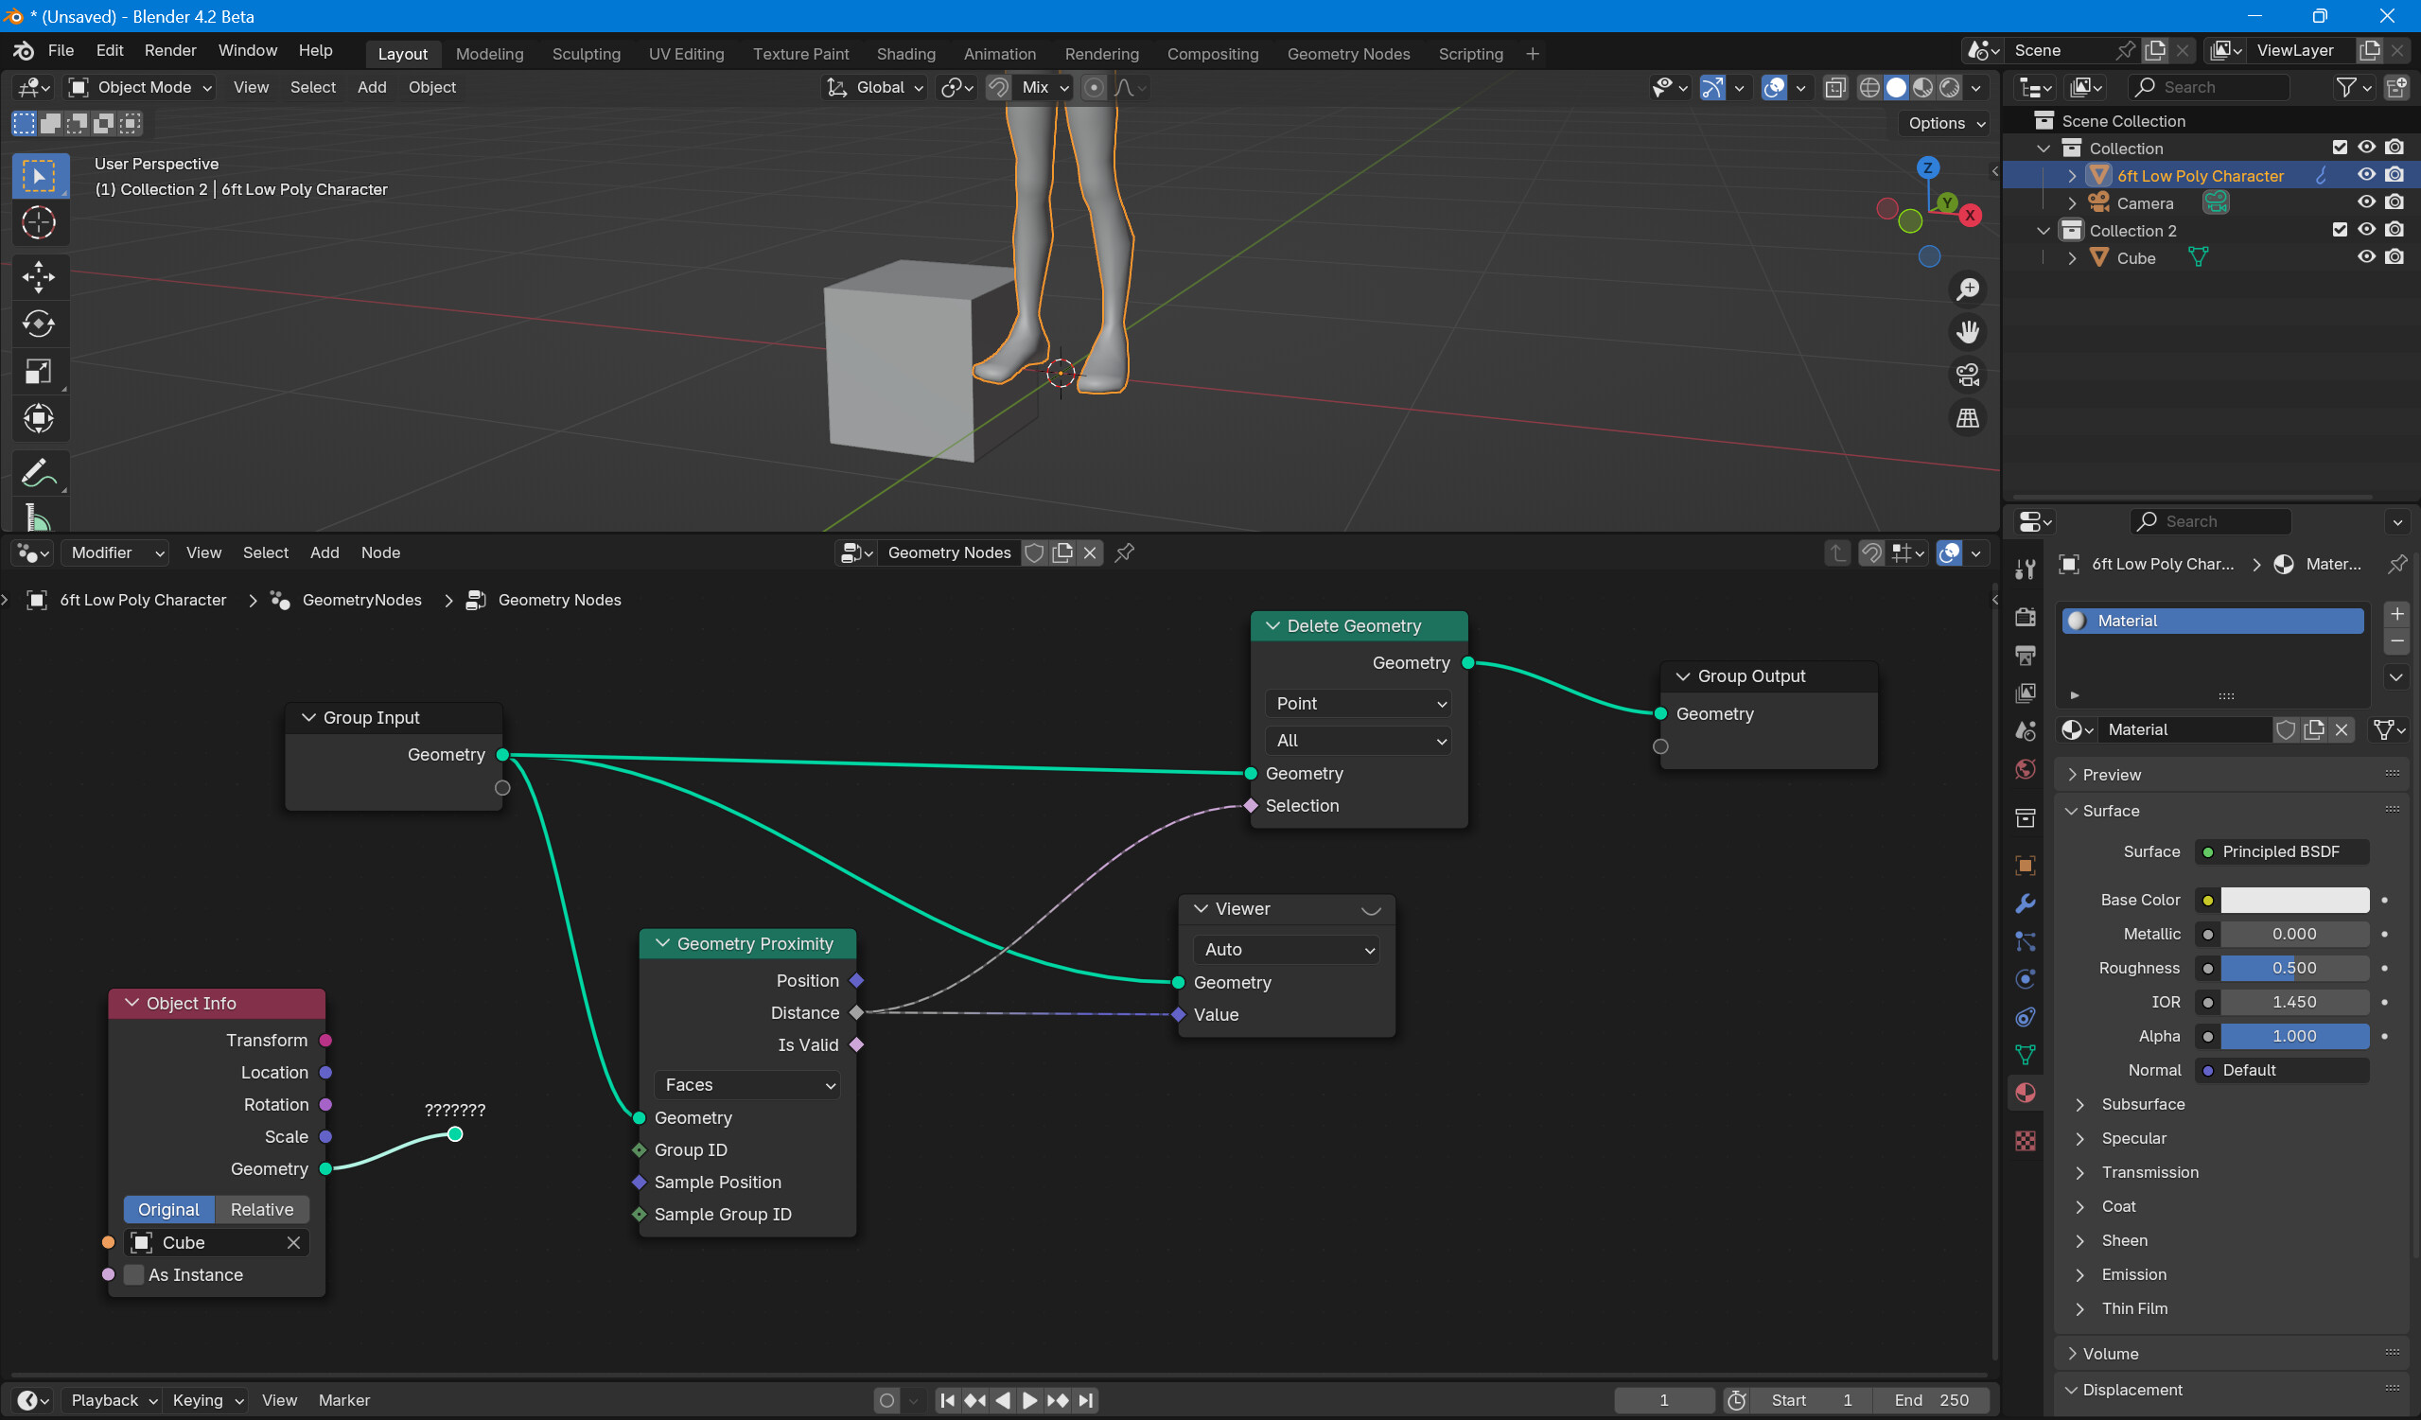Play the animation in timeline
Image resolution: width=2421 pixels, height=1420 pixels.
(x=1030, y=1400)
